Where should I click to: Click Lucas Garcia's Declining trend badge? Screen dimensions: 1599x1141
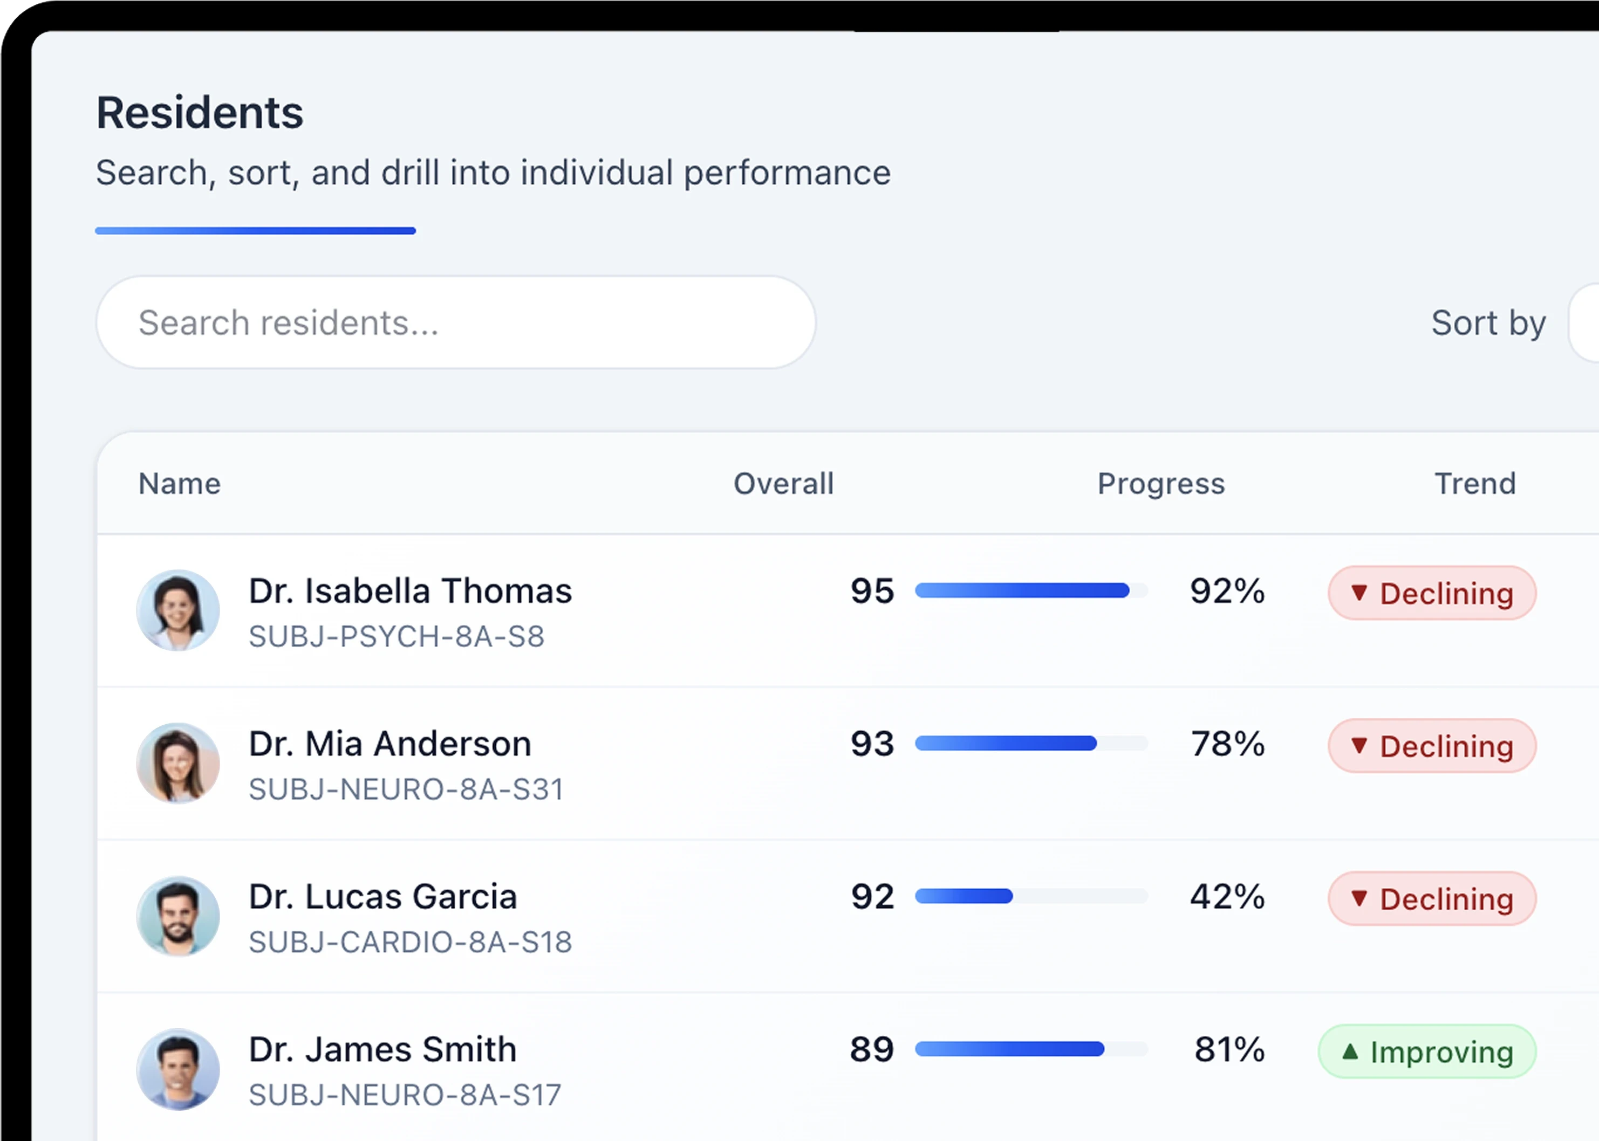1432,898
